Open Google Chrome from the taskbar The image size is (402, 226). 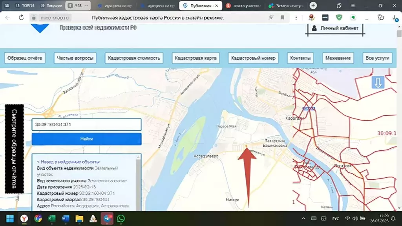coord(38,219)
